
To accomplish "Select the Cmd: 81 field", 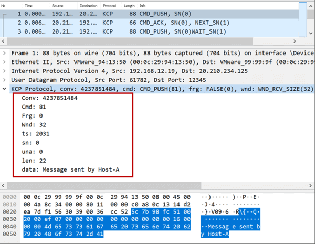I will click(x=34, y=107).
